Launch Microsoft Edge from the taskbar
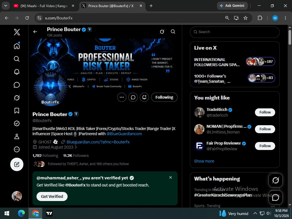The height and width of the screenshot is (219, 292). point(21,213)
